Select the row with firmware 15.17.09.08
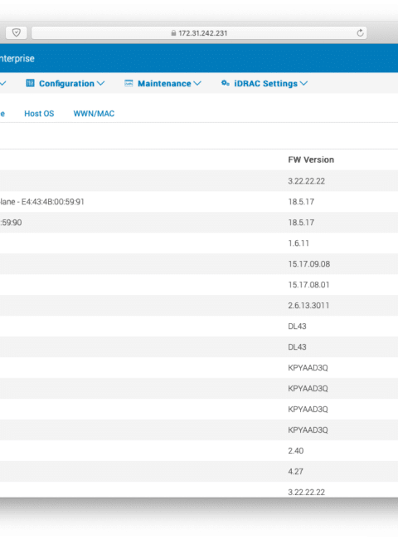The height and width of the screenshot is (540, 398). tap(199, 264)
